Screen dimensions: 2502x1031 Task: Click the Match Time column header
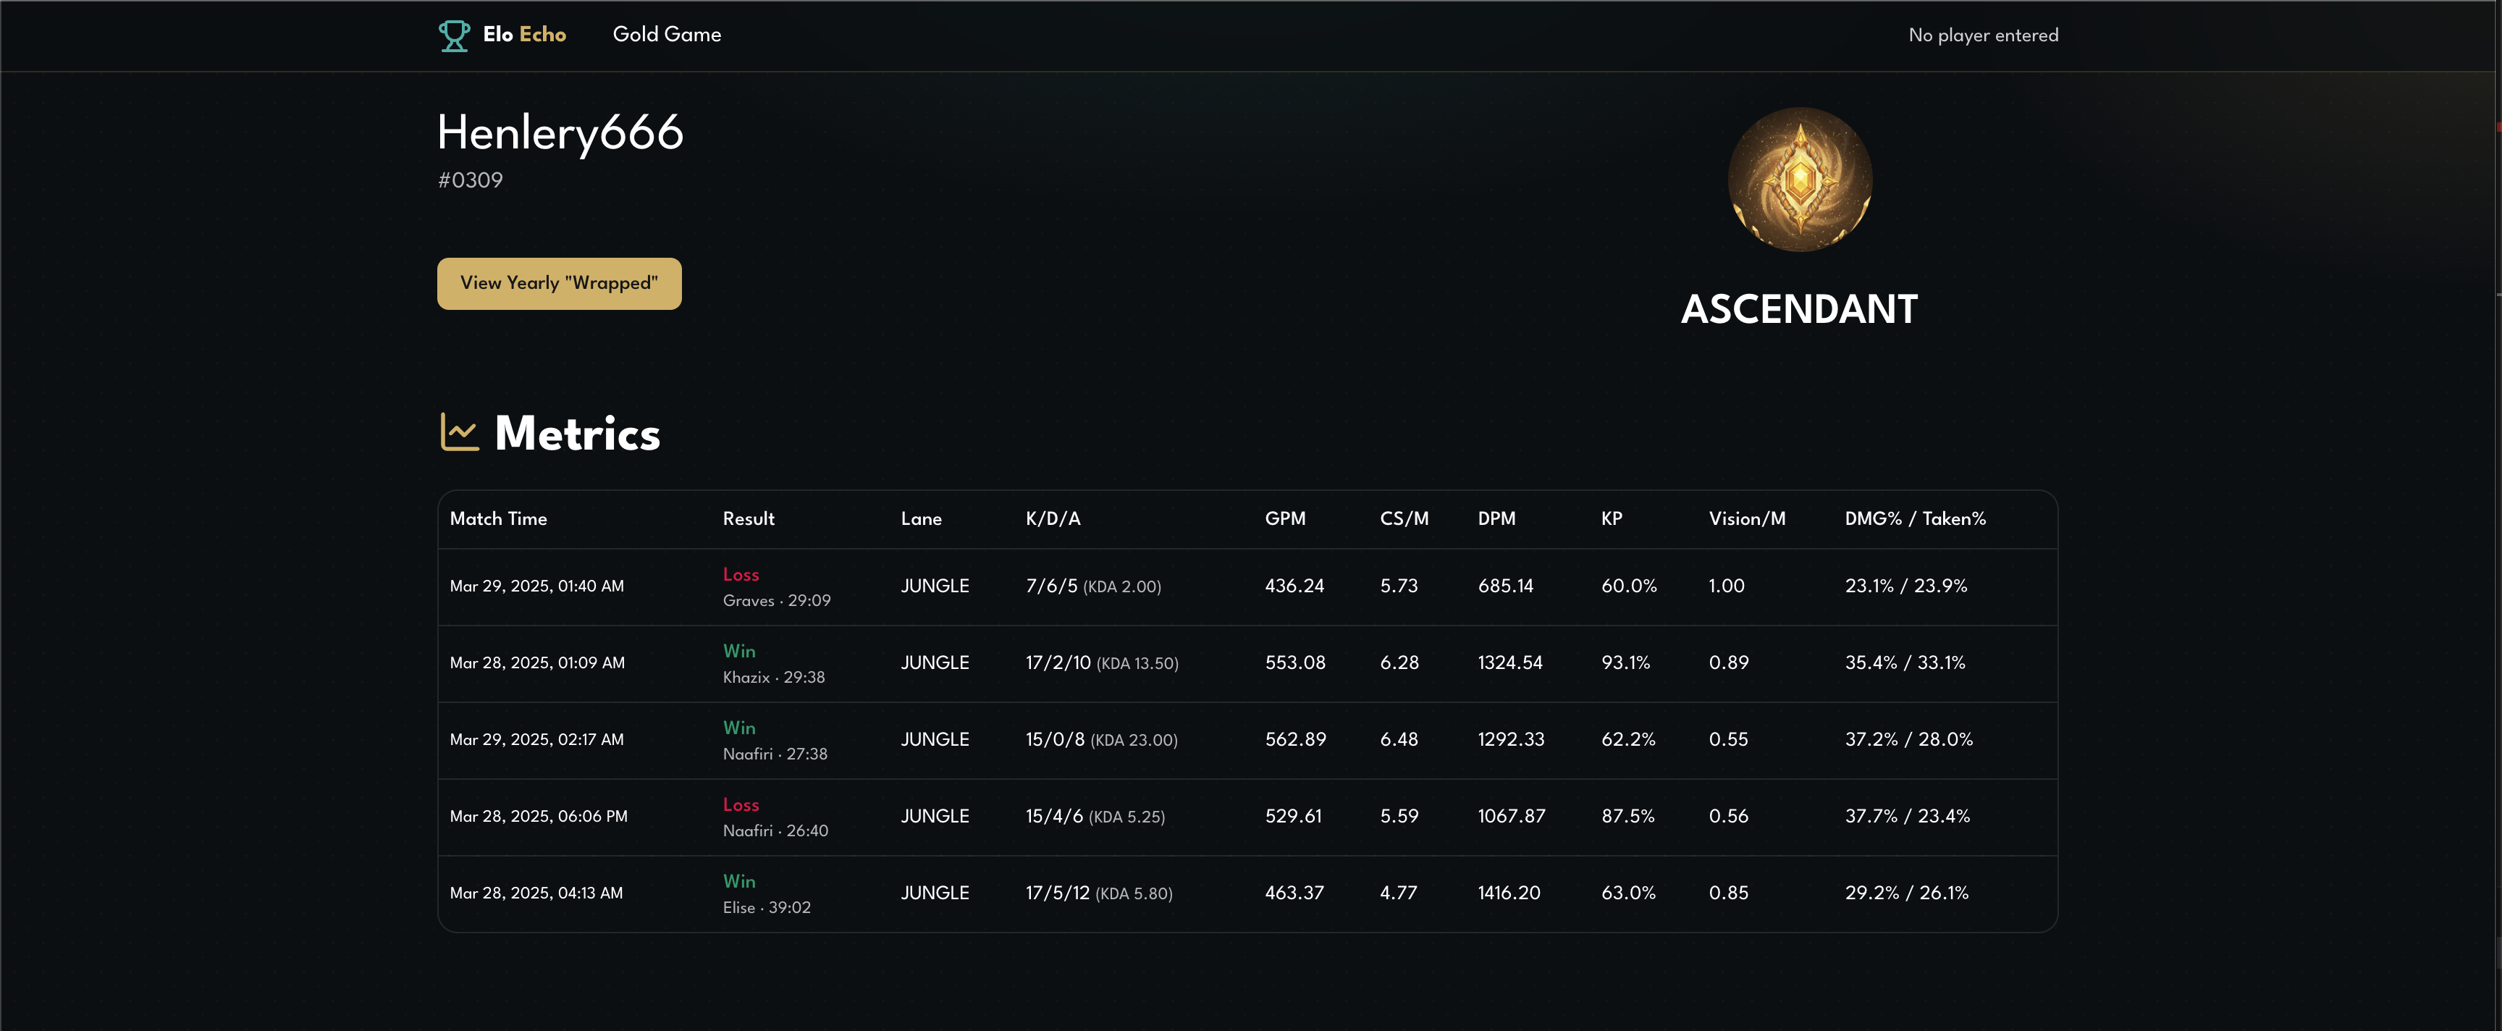click(x=498, y=519)
